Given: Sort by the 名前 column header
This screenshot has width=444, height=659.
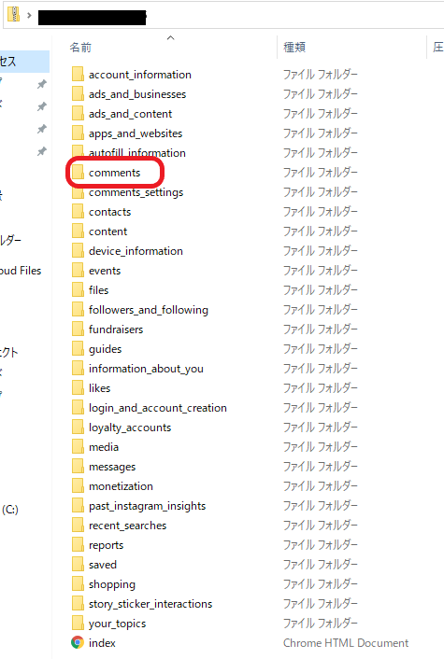Looking at the screenshot, I should [80, 47].
